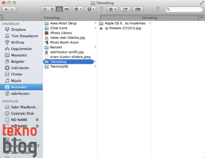Switch to icon view
Viewport: 205px width, 158px height.
[45, 9]
